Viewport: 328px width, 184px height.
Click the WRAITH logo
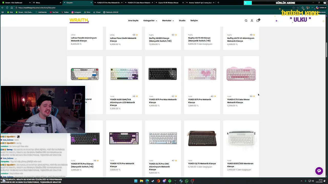click(79, 20)
